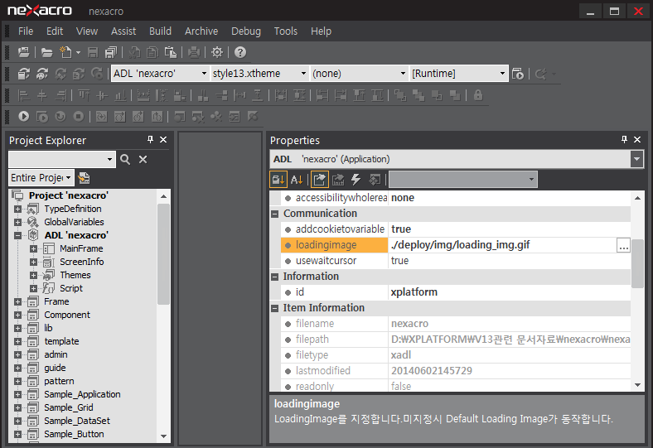The height and width of the screenshot is (448, 653).
Task: Close the Properties panel
Action: pyautogui.click(x=637, y=140)
